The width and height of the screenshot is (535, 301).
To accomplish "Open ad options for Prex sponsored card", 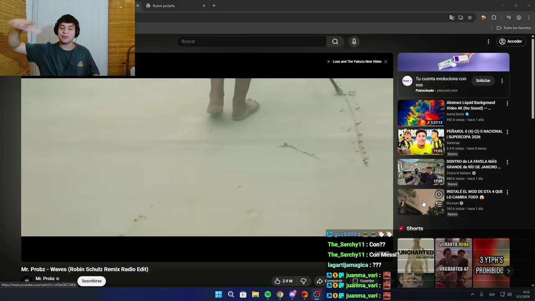I will point(502,81).
